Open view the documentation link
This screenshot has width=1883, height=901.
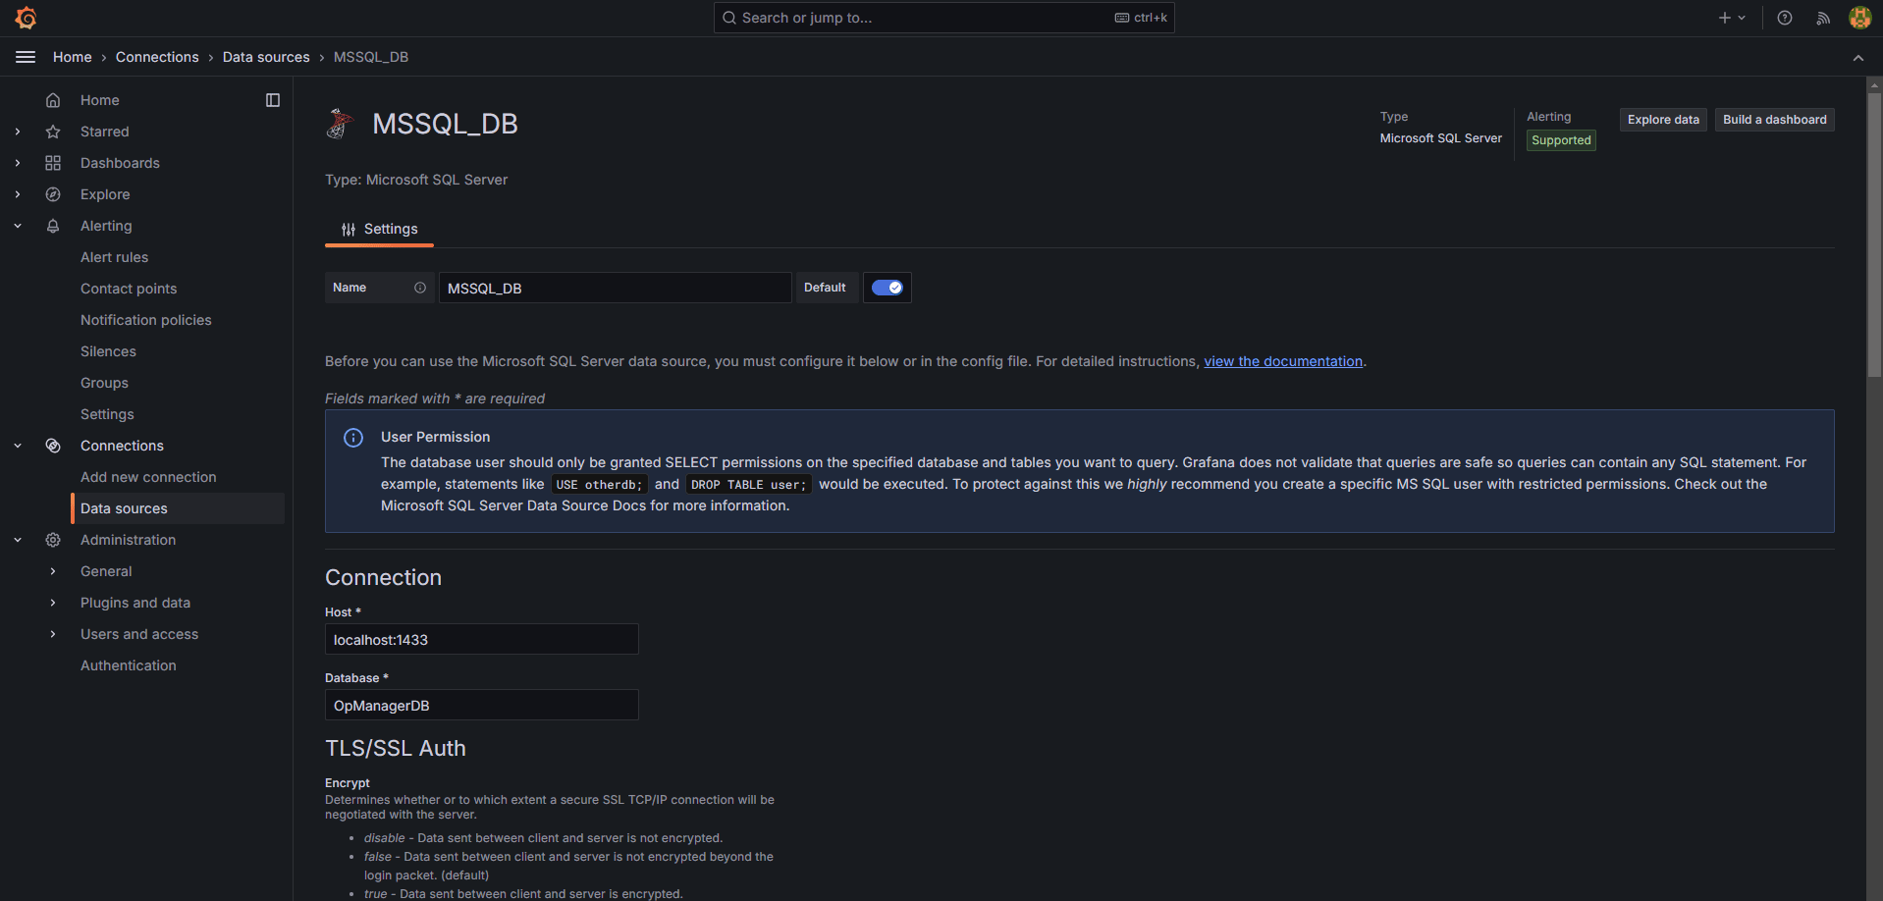pos(1283,361)
